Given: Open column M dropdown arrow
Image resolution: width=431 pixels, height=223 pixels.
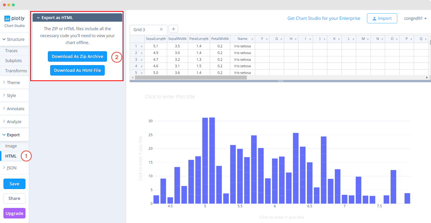Looking at the screenshot, I should (368, 39).
